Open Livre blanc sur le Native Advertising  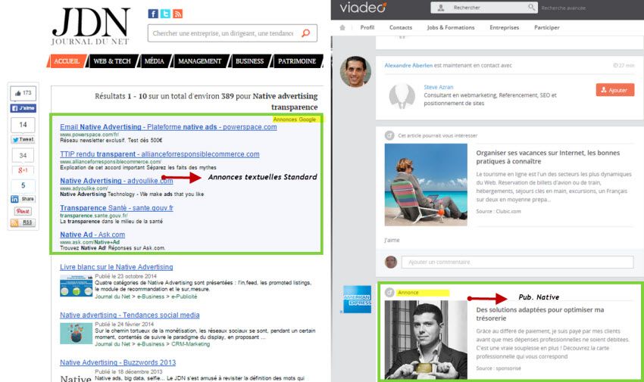[x=116, y=267]
